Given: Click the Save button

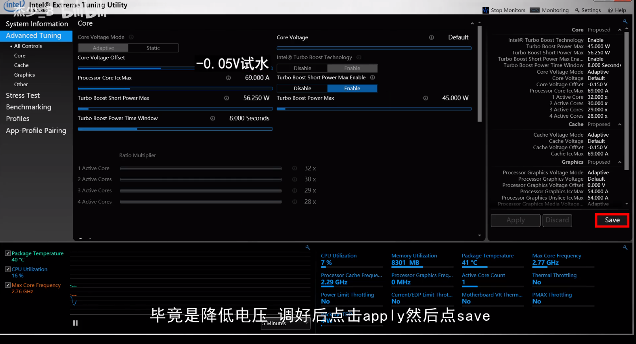Looking at the screenshot, I should tap(612, 220).
